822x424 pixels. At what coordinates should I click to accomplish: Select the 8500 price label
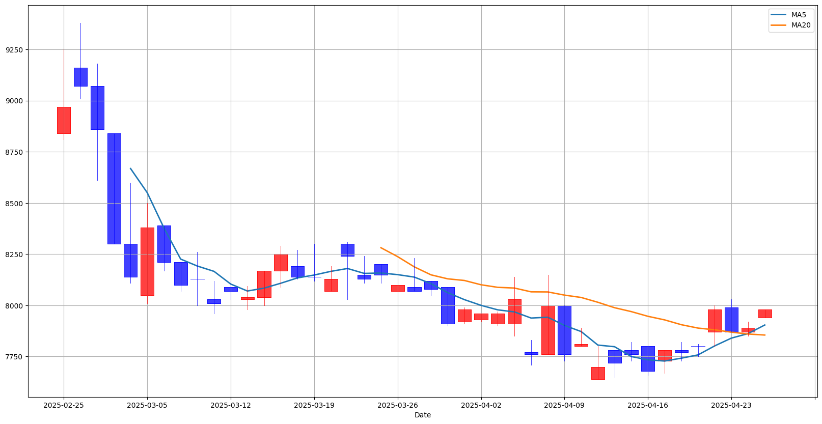(x=14, y=203)
